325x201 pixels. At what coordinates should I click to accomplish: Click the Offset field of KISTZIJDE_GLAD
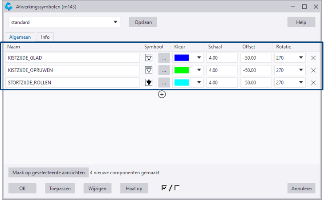click(x=256, y=58)
